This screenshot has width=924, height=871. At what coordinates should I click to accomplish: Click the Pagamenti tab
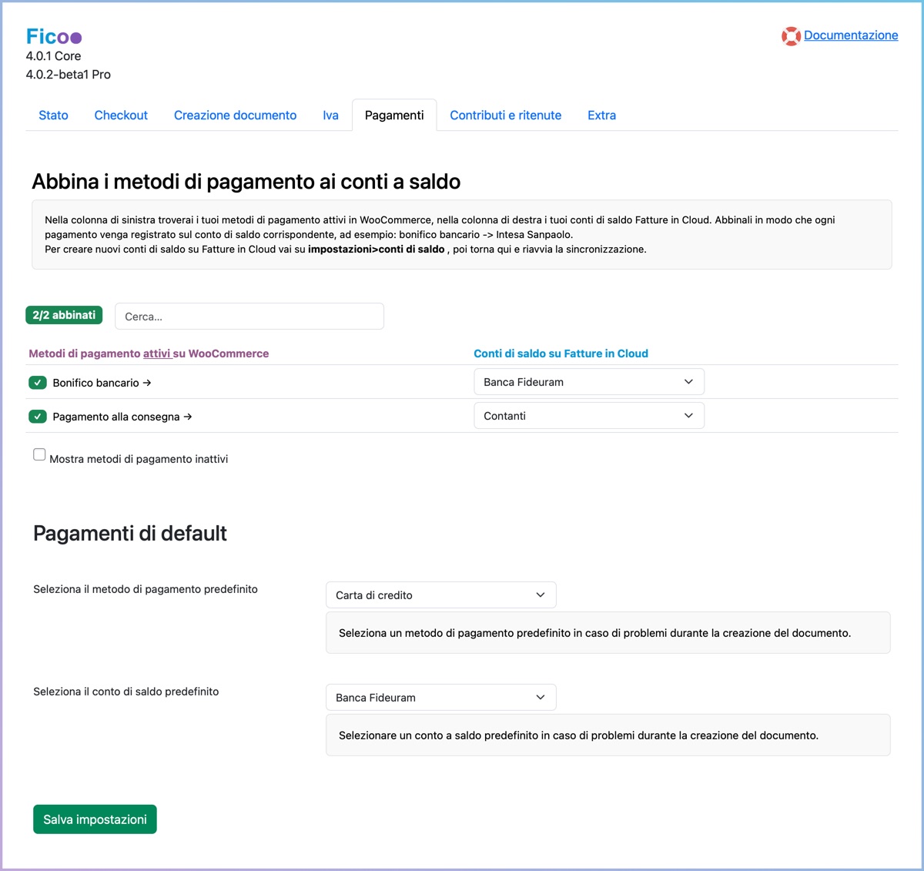[x=394, y=116]
